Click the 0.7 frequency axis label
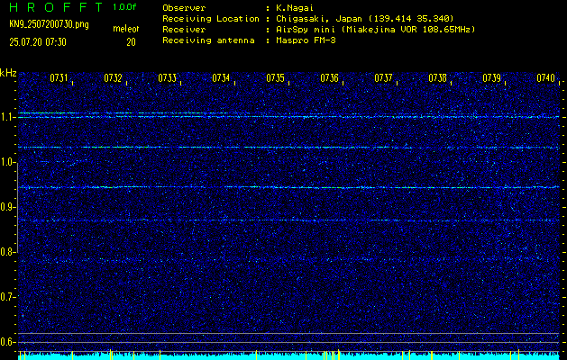Viewport: 567px width, 360px height. (x=6, y=297)
